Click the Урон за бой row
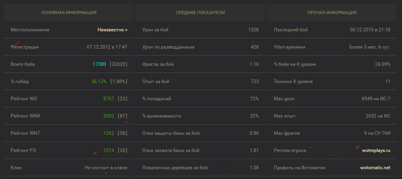The width and height of the screenshot is (402, 179). pos(200,30)
